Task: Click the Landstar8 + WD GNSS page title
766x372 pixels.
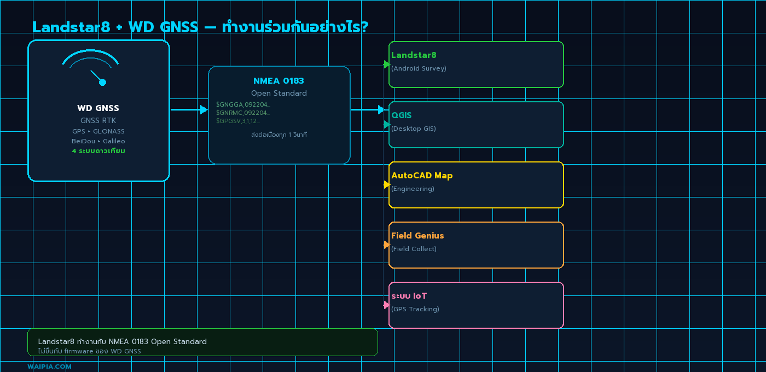Action: coord(200,27)
